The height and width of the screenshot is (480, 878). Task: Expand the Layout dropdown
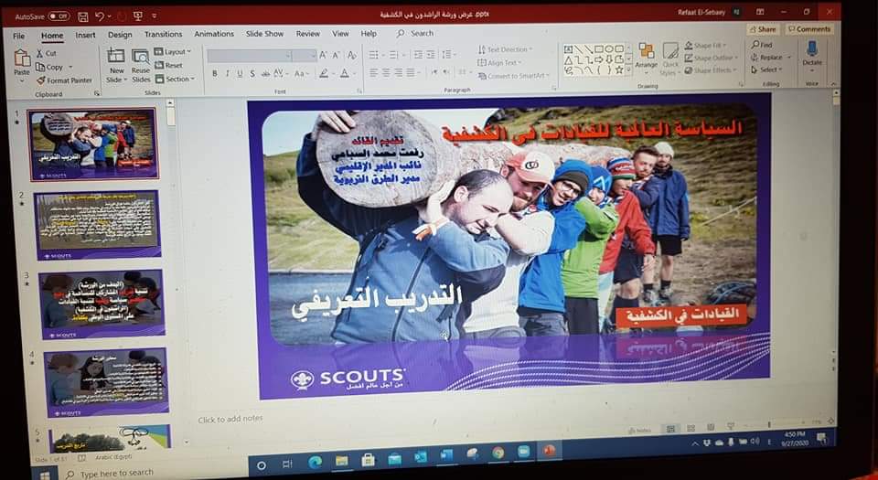click(x=172, y=52)
